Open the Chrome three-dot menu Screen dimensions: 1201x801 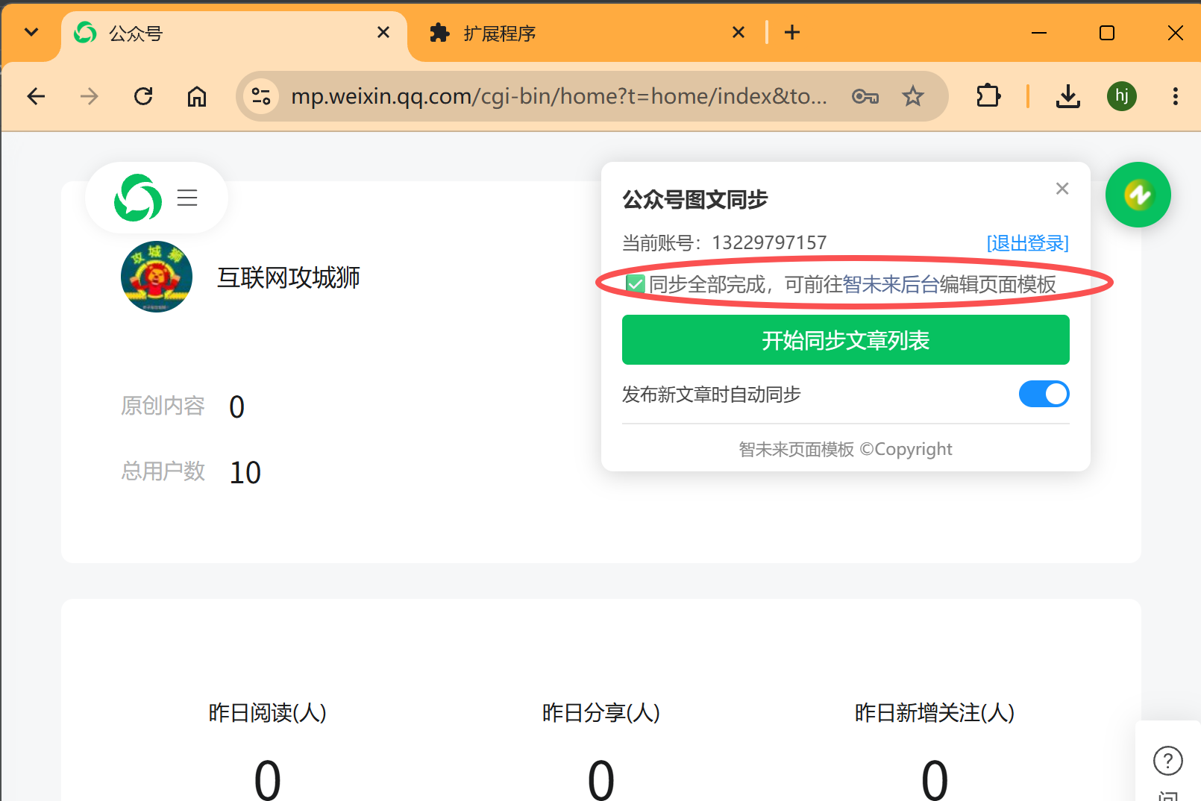[x=1176, y=96]
